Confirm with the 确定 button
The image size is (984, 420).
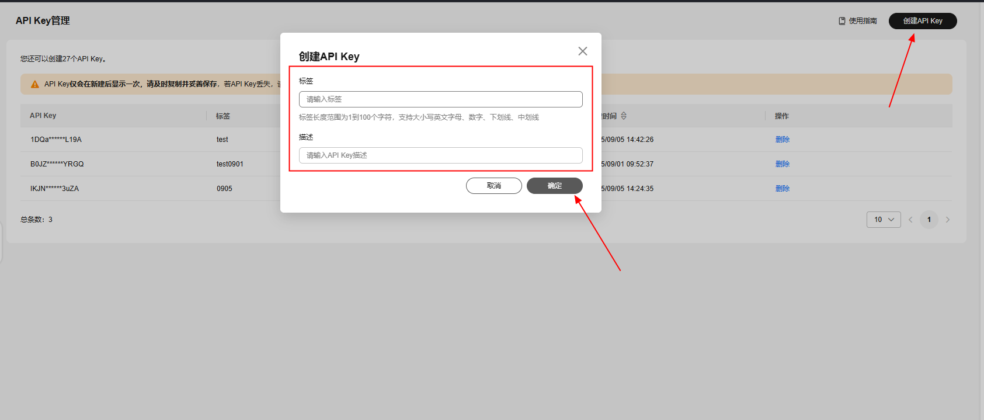555,186
